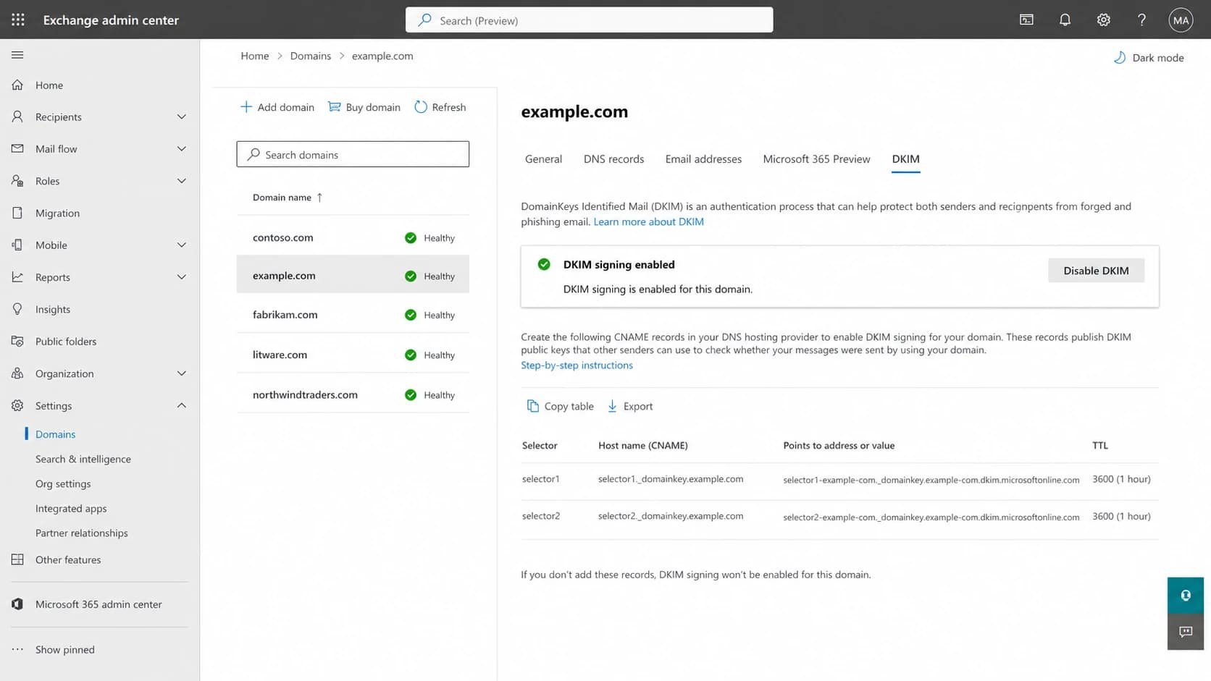Sort by Domain name column header
This screenshot has height=681, width=1211.
[x=288, y=197]
